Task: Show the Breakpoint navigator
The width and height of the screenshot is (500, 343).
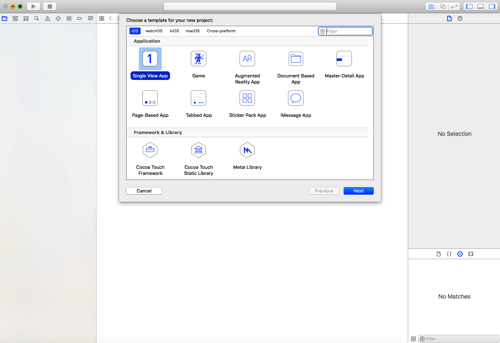Action: [80, 18]
